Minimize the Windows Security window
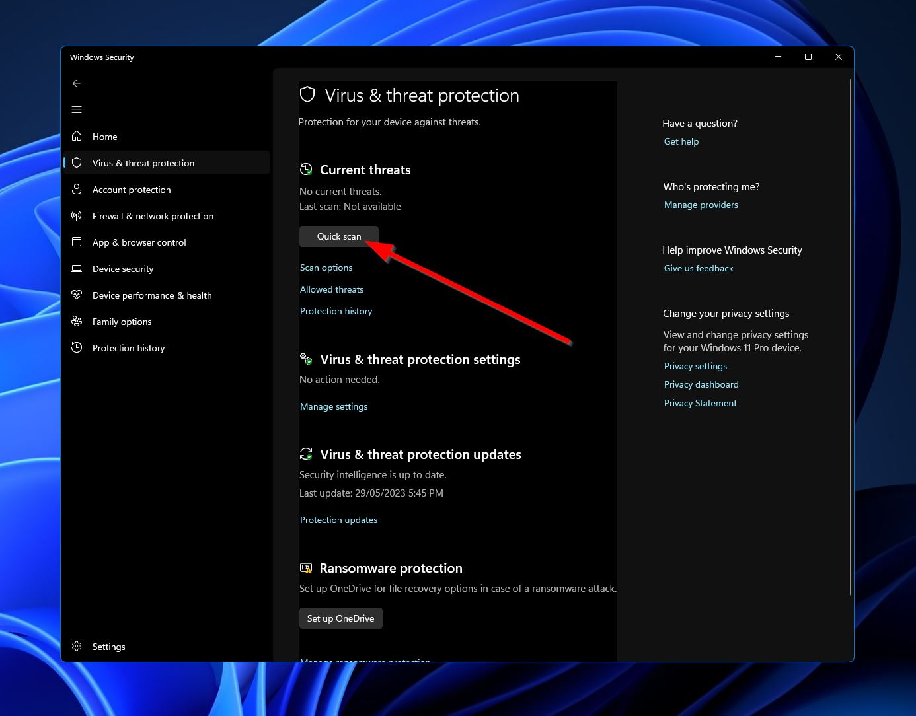The width and height of the screenshot is (916, 716). point(778,57)
